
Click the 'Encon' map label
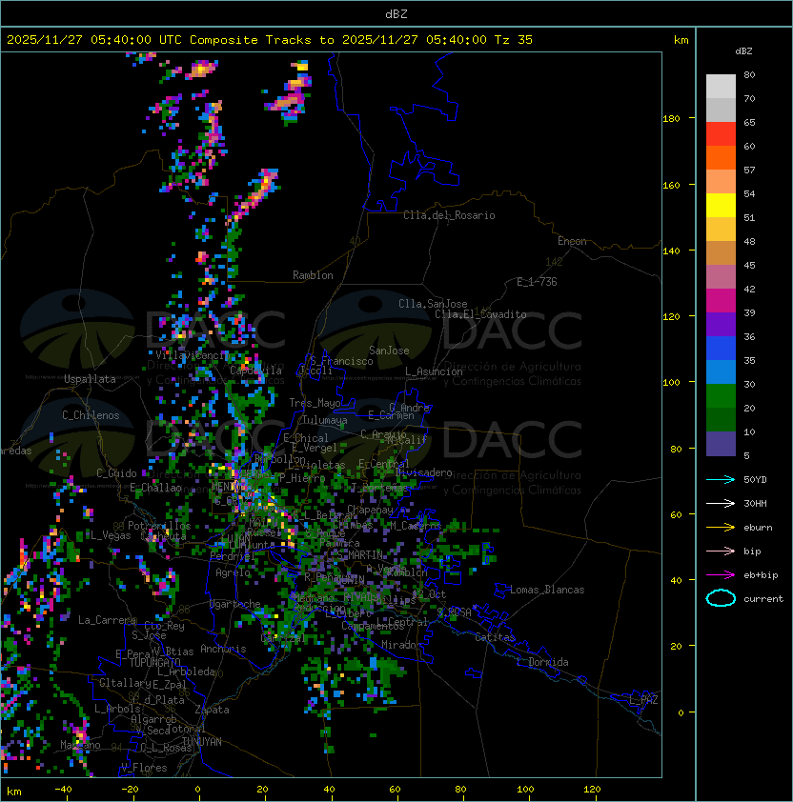point(572,241)
